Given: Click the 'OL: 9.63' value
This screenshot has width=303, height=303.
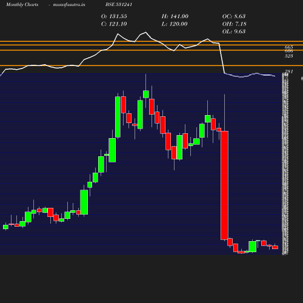Looking at the screenshot, I should pos(234,32).
